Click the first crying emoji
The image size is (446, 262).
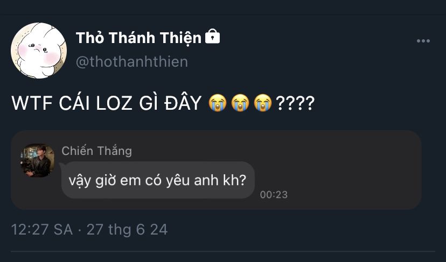coord(218,103)
